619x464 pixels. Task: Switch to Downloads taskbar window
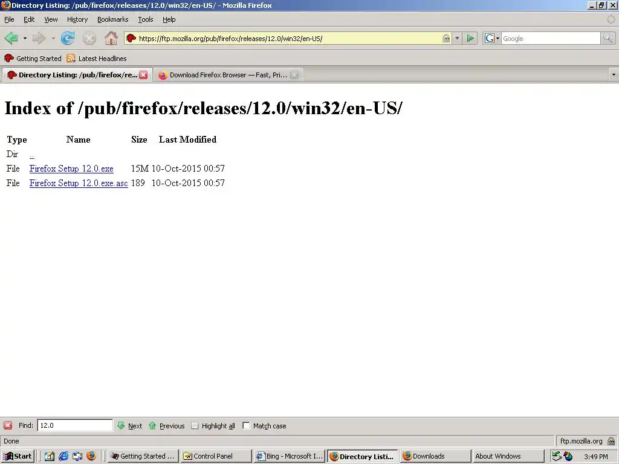(435, 456)
